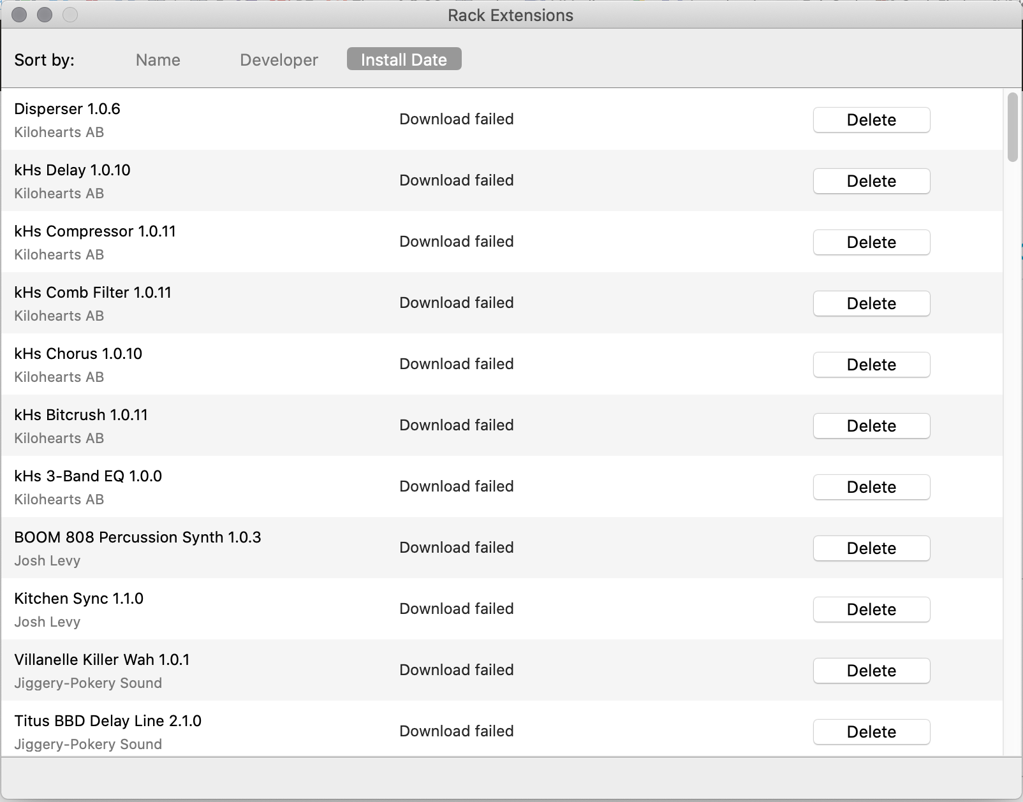Select the kHs 3-Band EQ 1.0.0 name
This screenshot has height=802, width=1023.
[x=88, y=476]
